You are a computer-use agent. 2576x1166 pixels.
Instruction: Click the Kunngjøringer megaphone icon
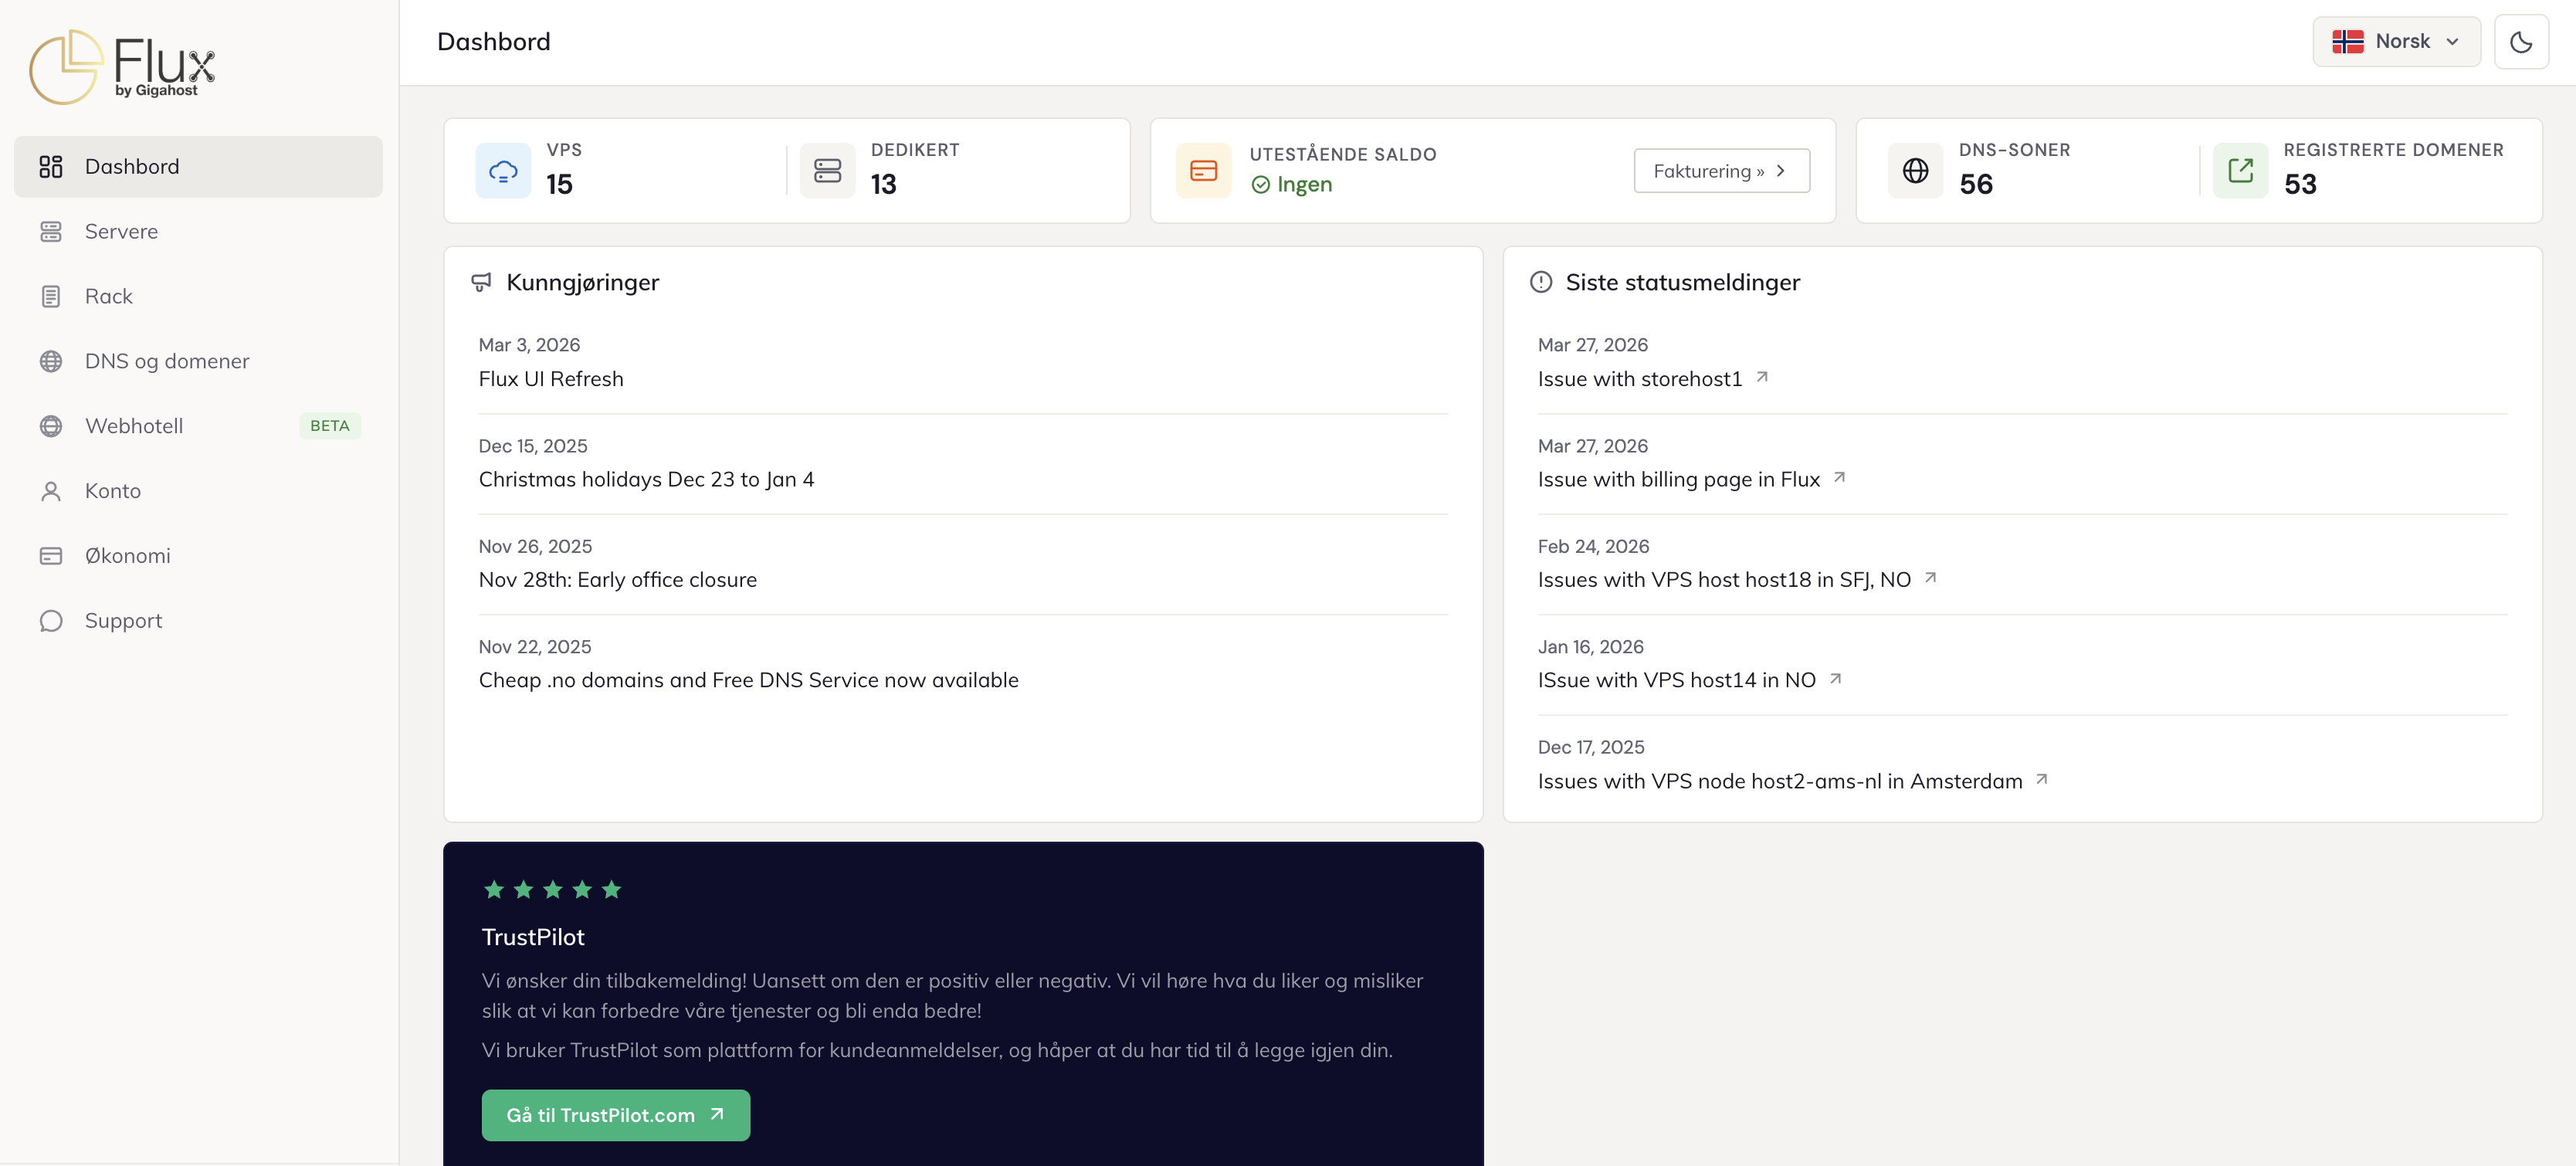tap(481, 283)
